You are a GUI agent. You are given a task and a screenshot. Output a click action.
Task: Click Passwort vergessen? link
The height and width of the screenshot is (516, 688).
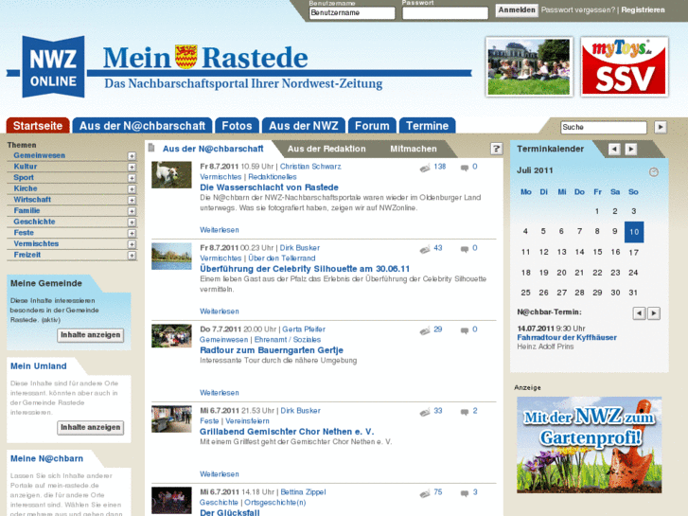click(578, 9)
